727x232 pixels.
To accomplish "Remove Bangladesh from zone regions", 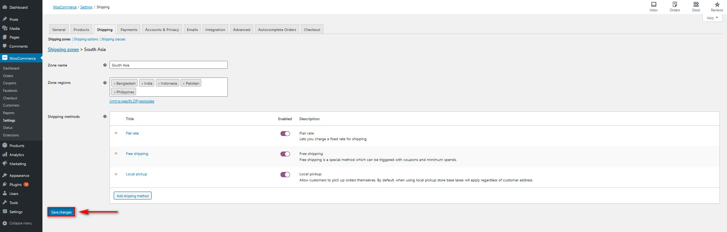I will pyautogui.click(x=114, y=84).
